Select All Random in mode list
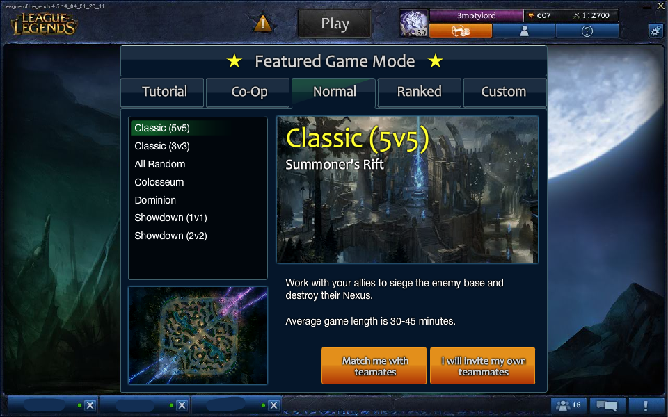The image size is (668, 417). point(160,164)
